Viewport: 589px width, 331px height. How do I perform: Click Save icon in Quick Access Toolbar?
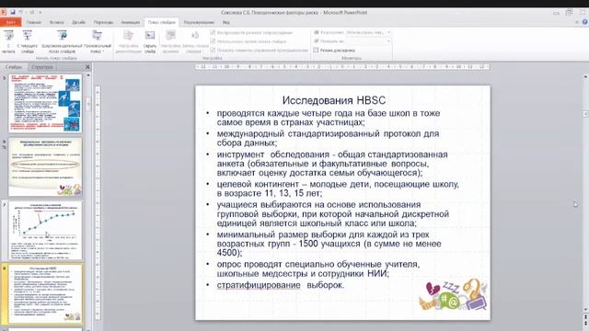(x=12, y=12)
